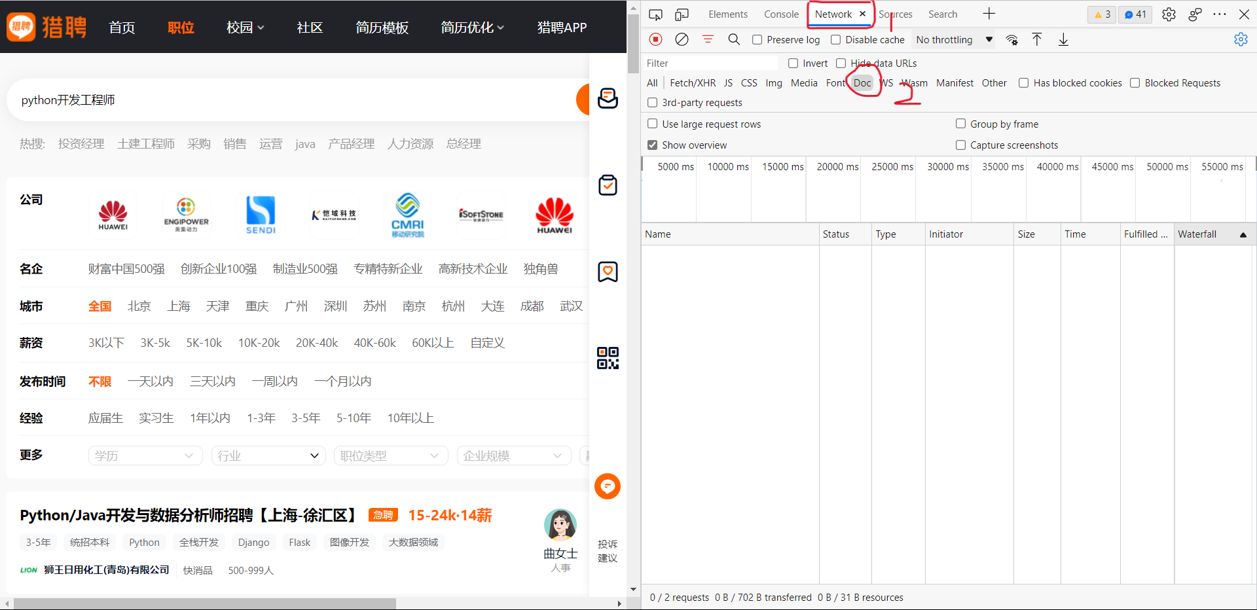This screenshot has width=1257, height=610.
Task: Enable Preserve log
Action: (x=757, y=39)
